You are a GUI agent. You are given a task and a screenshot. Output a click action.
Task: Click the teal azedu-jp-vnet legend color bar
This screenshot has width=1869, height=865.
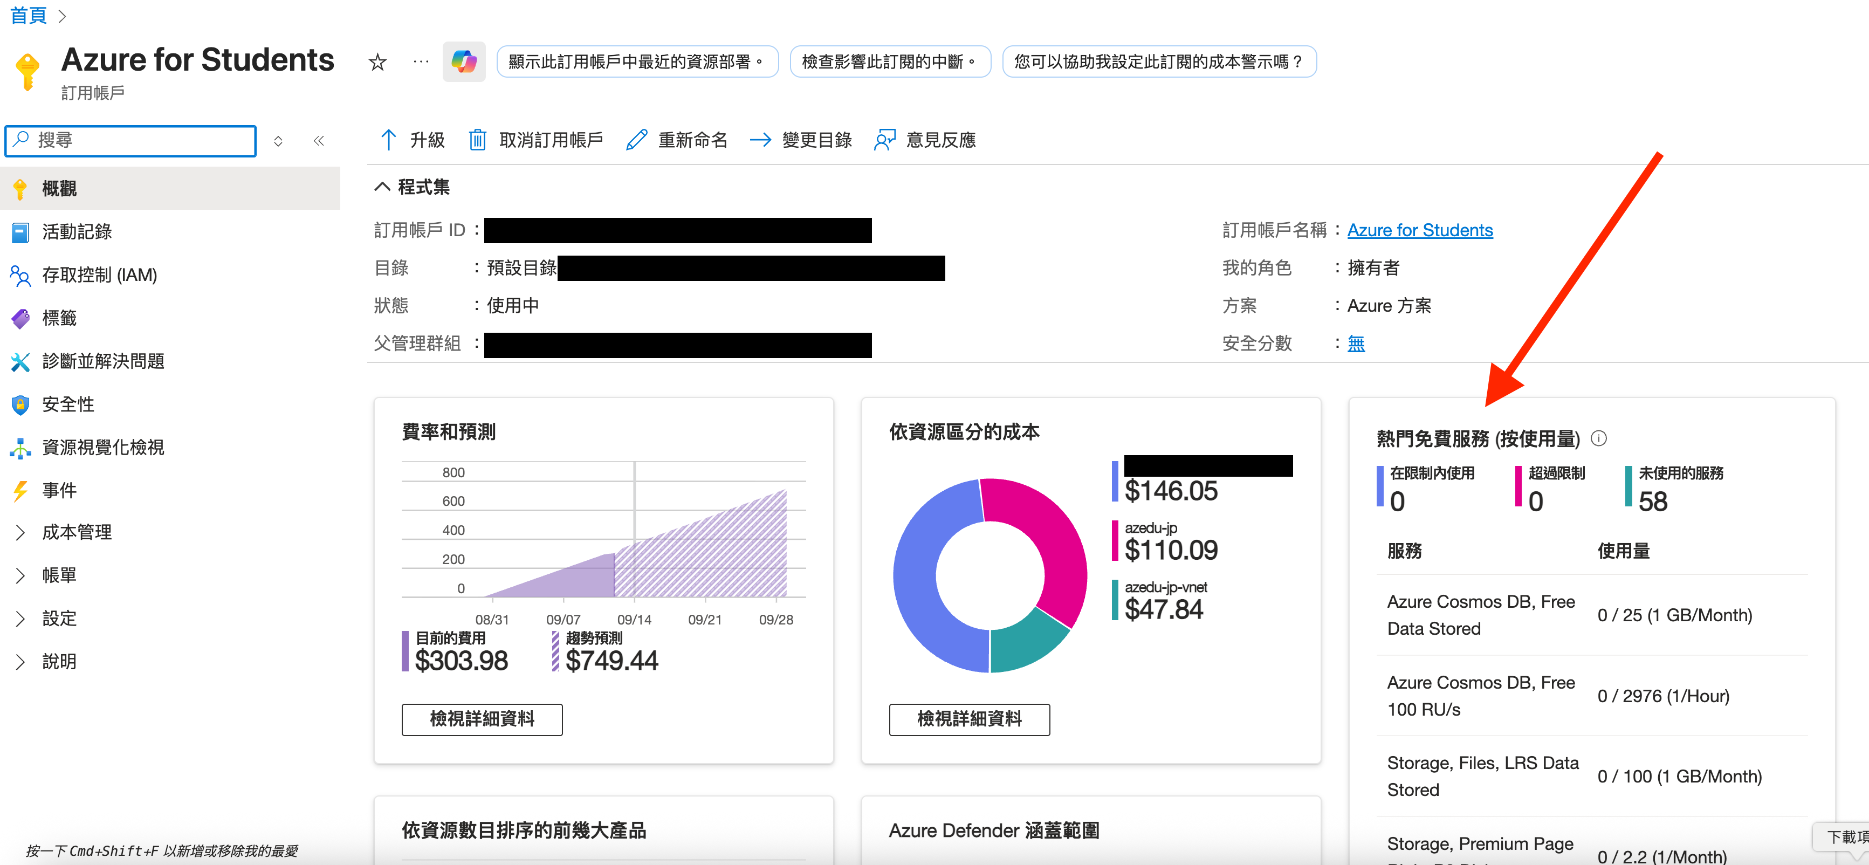point(1115,600)
